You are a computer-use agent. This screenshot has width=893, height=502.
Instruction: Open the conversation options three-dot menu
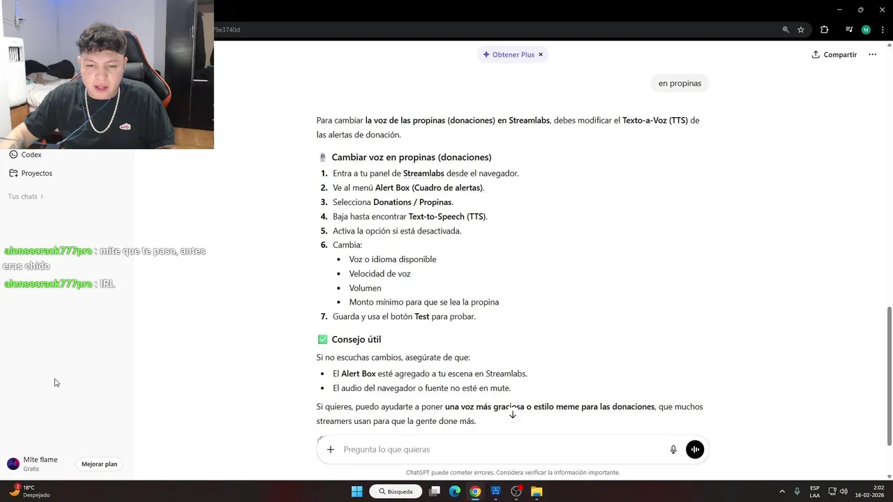click(872, 54)
